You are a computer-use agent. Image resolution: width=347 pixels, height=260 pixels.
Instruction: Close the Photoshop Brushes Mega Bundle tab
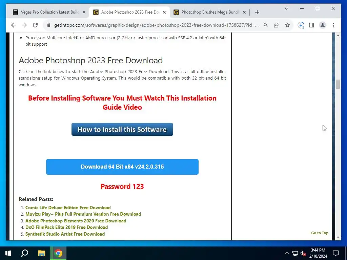(244, 12)
